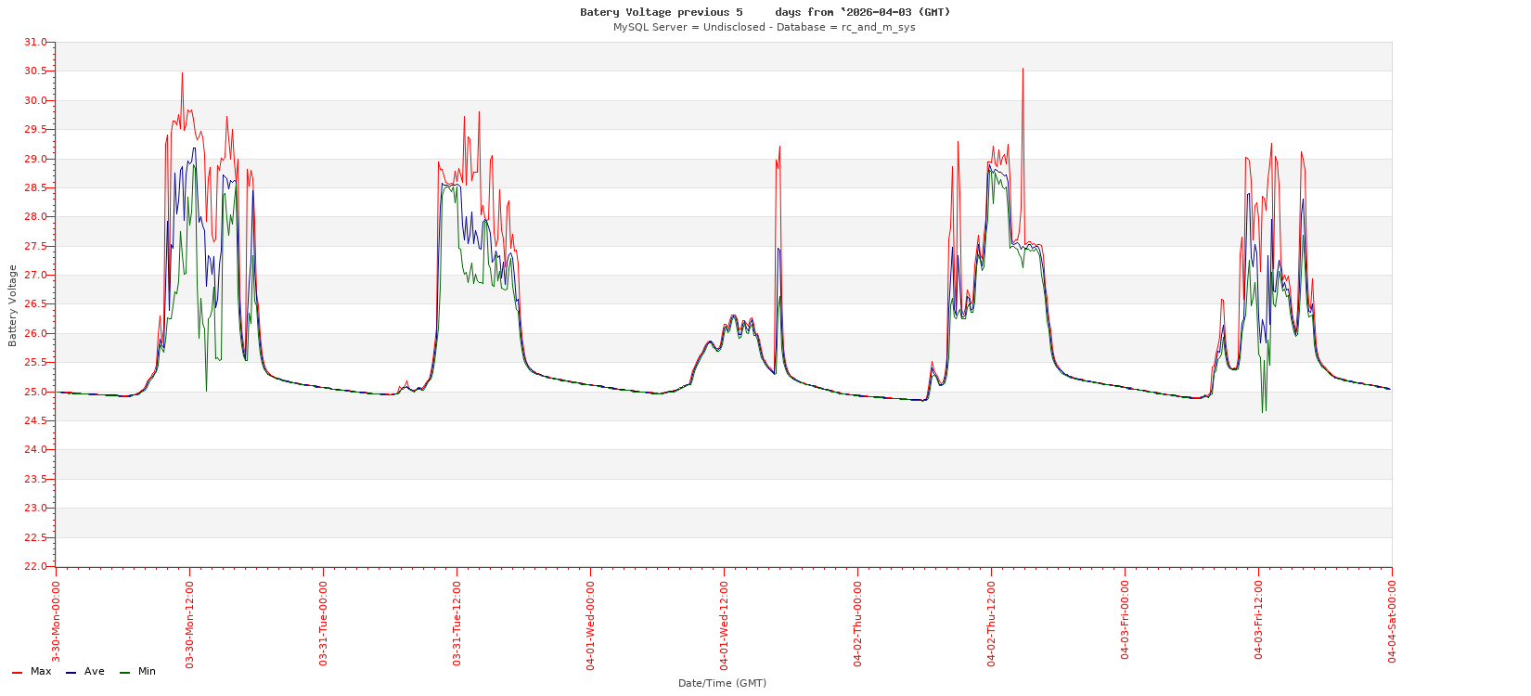Click the MySQL Server database subtitle
This screenshot has height=696, width=1531.
pyautogui.click(x=764, y=27)
